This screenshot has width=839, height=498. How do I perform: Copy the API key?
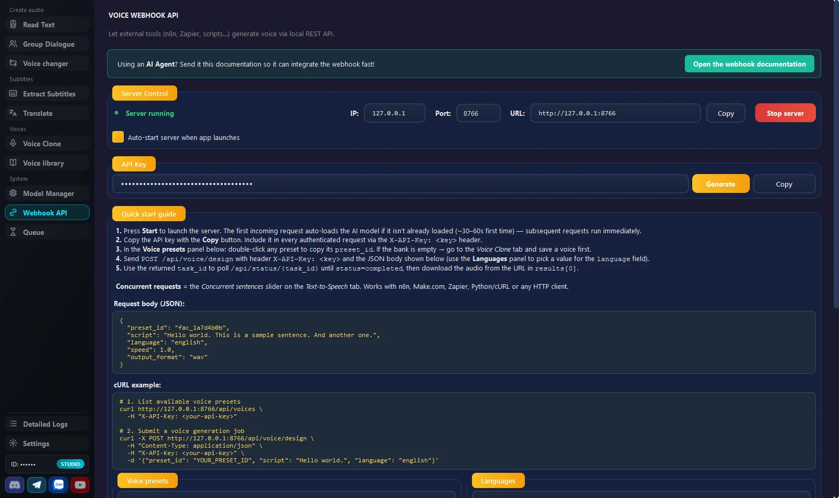pyautogui.click(x=784, y=184)
